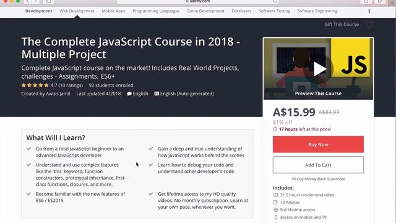
Task: Click 17 hours left at this price
Action: pos(305,129)
